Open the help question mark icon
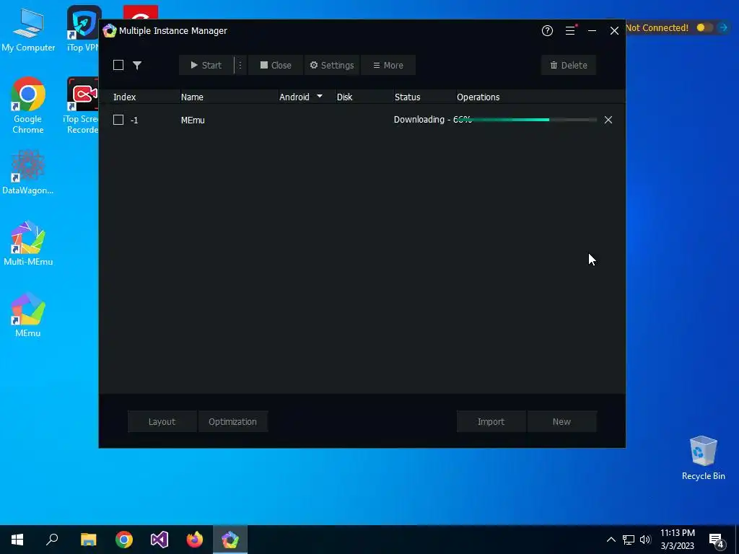 pos(547,30)
